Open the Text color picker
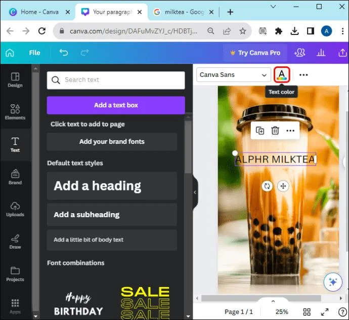This screenshot has width=349, height=320. 282,75
